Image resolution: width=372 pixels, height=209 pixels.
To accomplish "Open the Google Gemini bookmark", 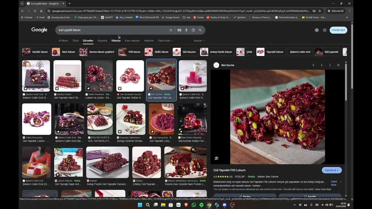I will pos(171,17).
